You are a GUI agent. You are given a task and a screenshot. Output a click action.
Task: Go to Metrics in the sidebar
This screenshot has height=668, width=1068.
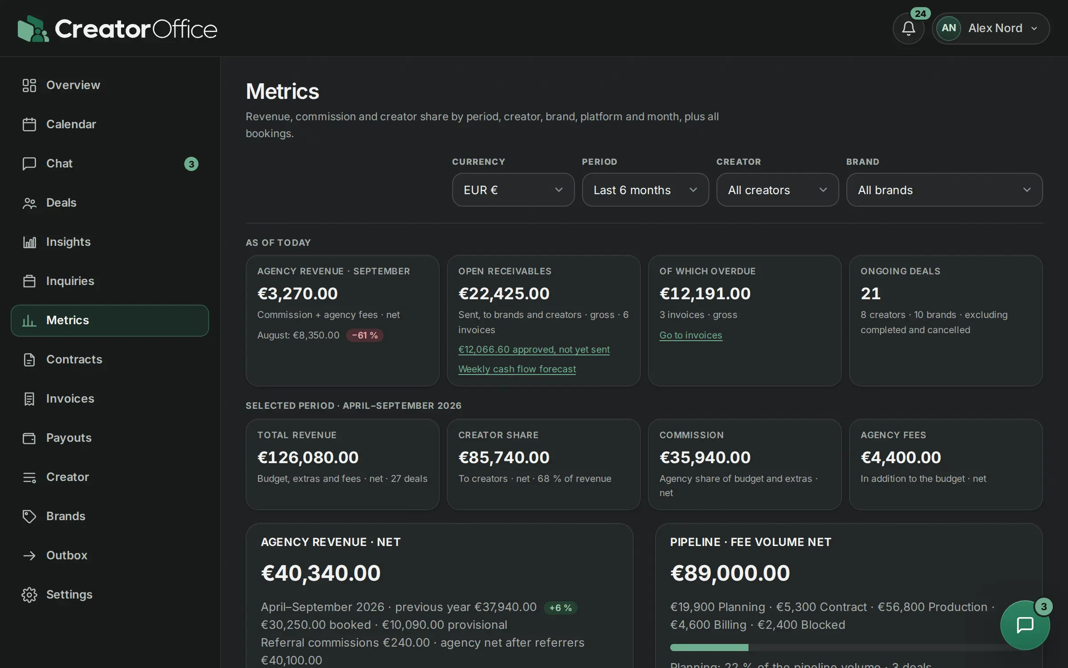110,320
